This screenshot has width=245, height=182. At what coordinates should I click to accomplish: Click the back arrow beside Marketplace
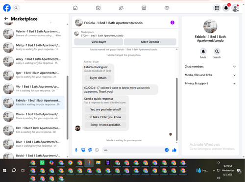tap(6, 19)
